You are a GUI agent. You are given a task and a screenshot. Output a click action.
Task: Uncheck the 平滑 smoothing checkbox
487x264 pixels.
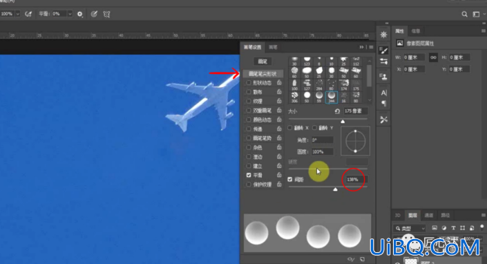click(x=249, y=175)
